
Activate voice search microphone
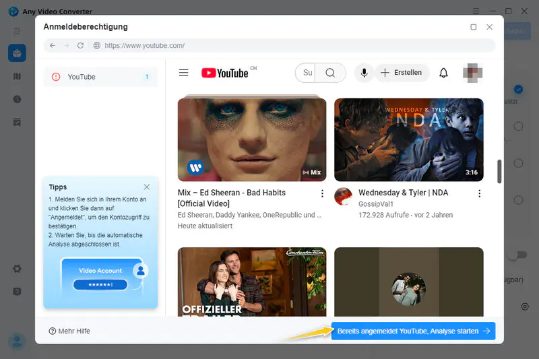364,73
